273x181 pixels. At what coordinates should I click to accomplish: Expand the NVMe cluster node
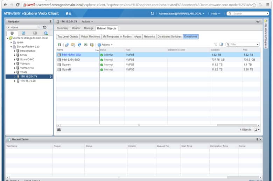pos(15,55)
